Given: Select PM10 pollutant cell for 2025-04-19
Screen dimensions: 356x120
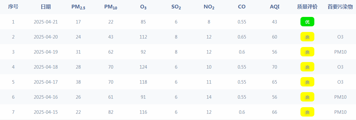Looking at the screenshot, I should (340, 52).
